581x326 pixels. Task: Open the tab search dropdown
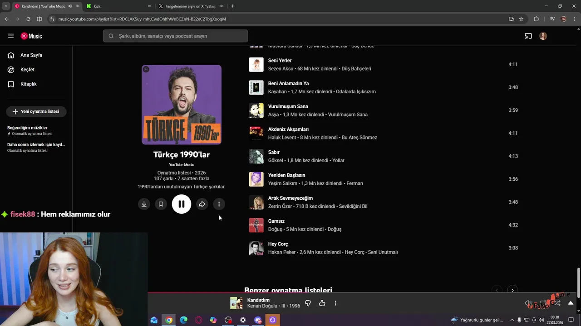pyautogui.click(x=6, y=6)
